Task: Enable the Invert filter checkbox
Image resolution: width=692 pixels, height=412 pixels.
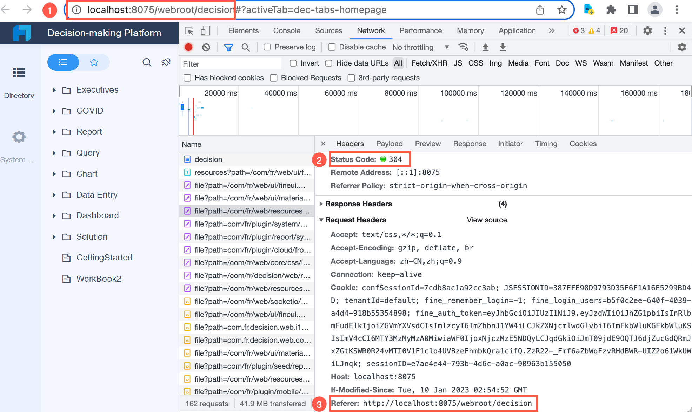Action: coord(293,63)
